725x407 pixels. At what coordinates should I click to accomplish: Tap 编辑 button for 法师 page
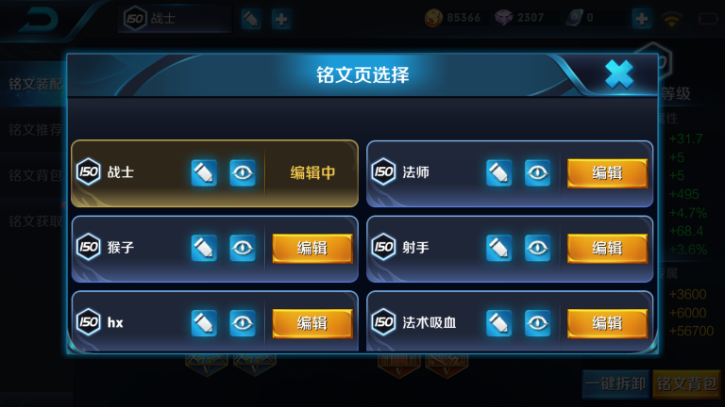(607, 173)
